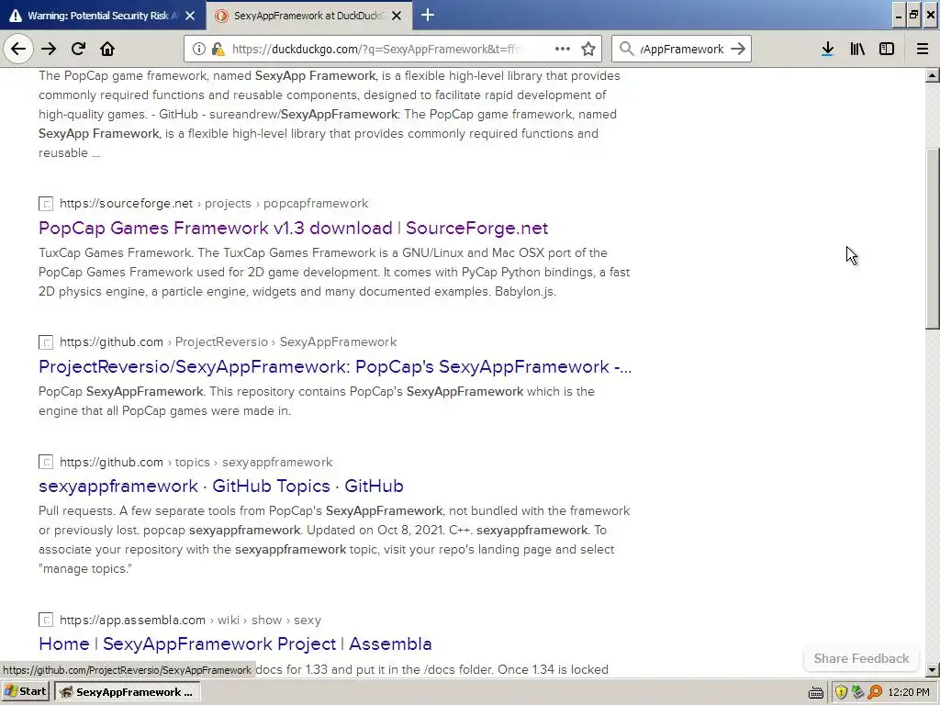Click snippet "engine that all PopCap games were made in."
940x705 pixels.
[165, 410]
